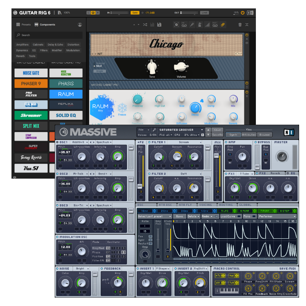The height and width of the screenshot is (306, 306).
Task: Click the Vel macro drag handle
Action: pos(237,276)
